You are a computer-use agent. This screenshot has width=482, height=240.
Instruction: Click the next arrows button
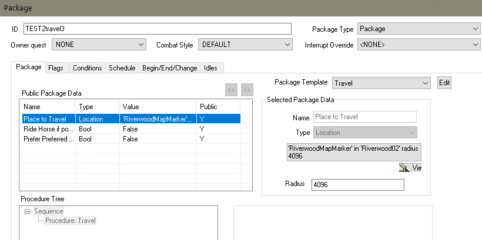[247, 90]
